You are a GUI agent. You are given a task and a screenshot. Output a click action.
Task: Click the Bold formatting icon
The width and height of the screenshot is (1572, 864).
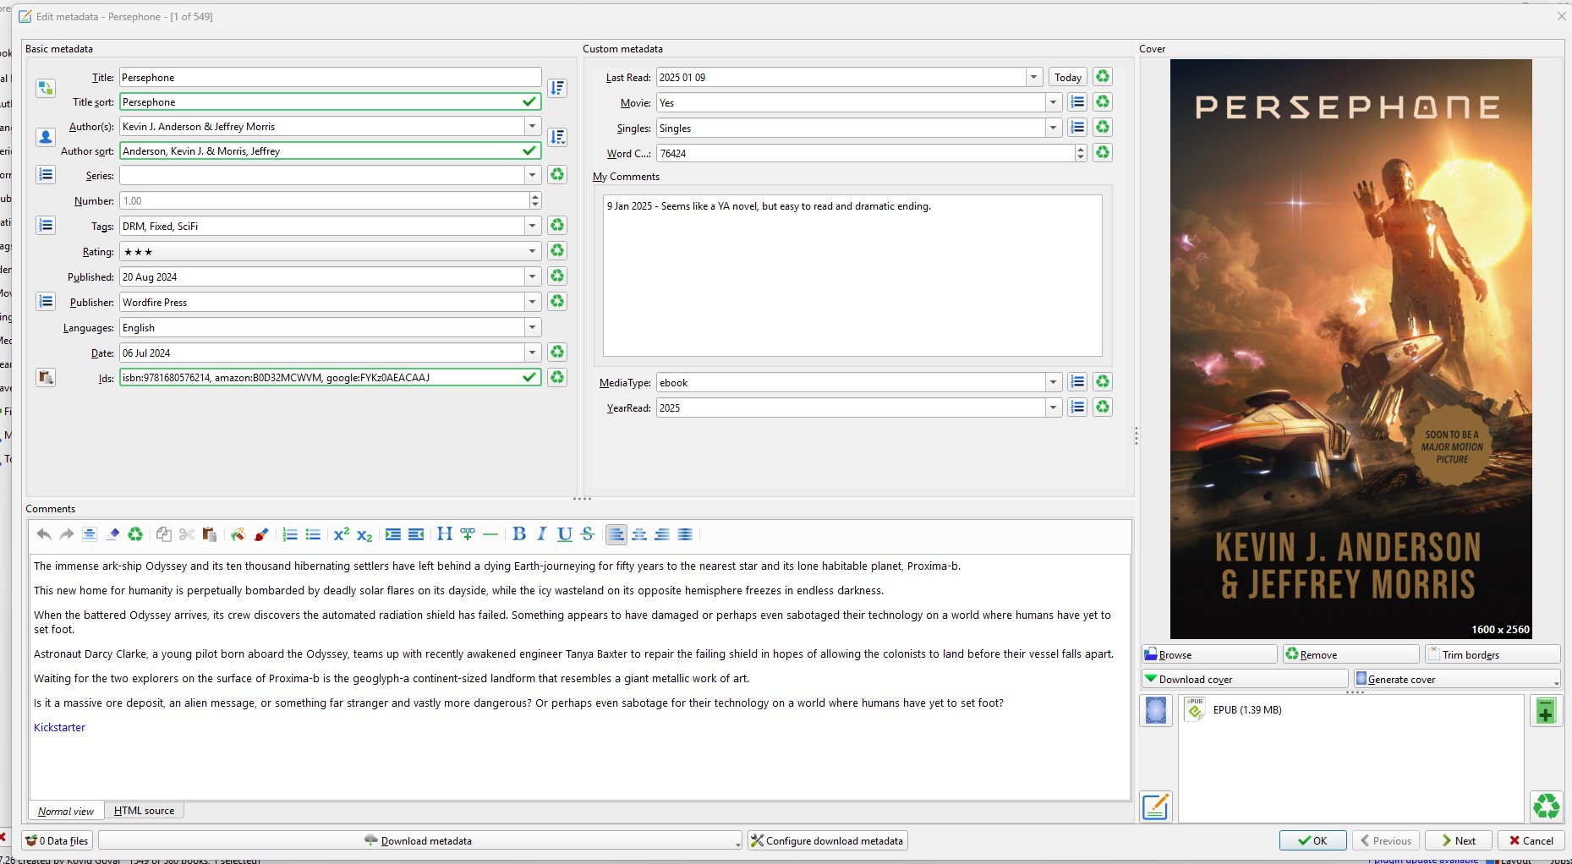pyautogui.click(x=519, y=534)
